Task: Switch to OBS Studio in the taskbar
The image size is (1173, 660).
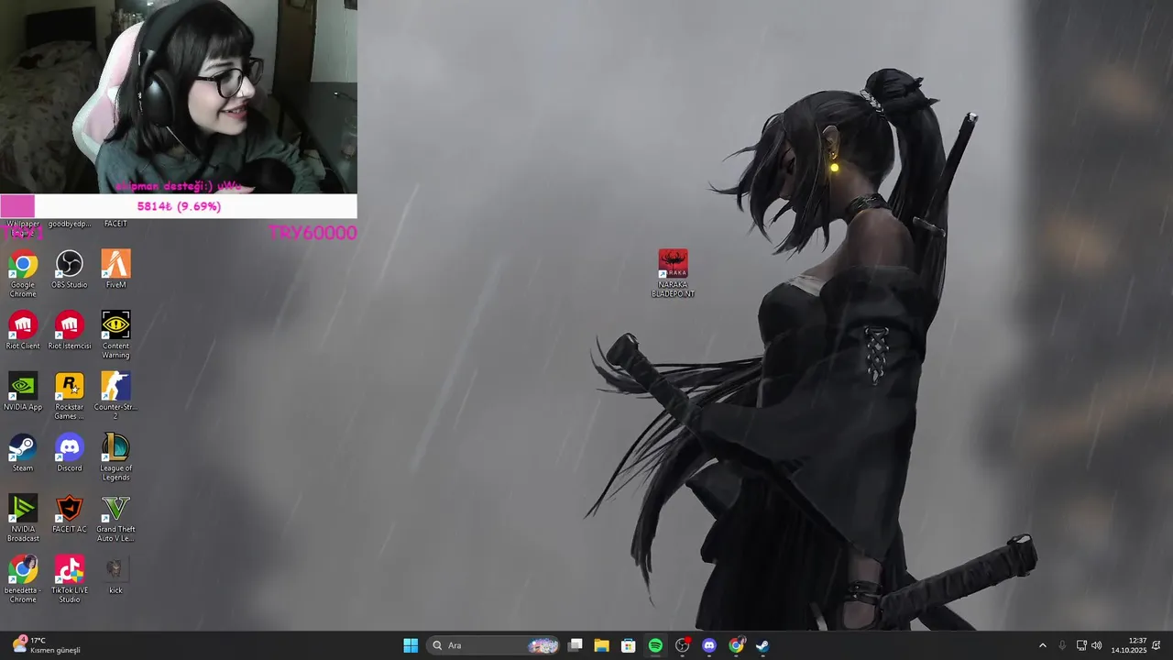Action: coord(682,645)
